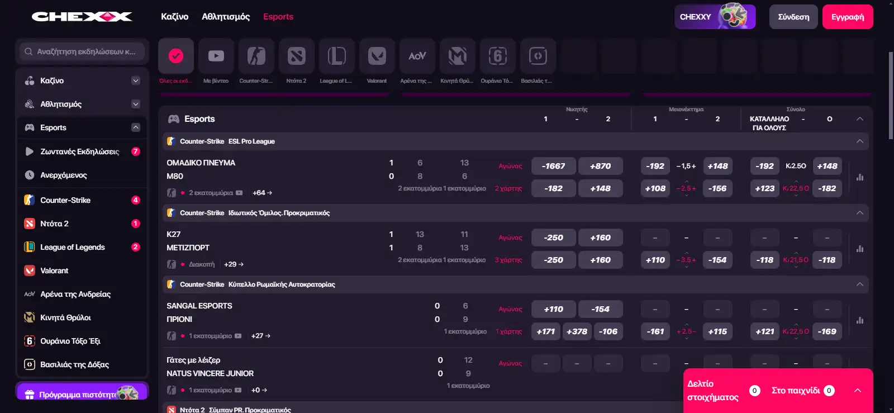
Task: Click the page vertical scrollbar
Action: coord(891,95)
